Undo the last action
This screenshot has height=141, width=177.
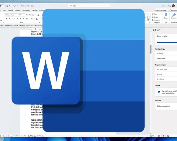click(10, 6)
